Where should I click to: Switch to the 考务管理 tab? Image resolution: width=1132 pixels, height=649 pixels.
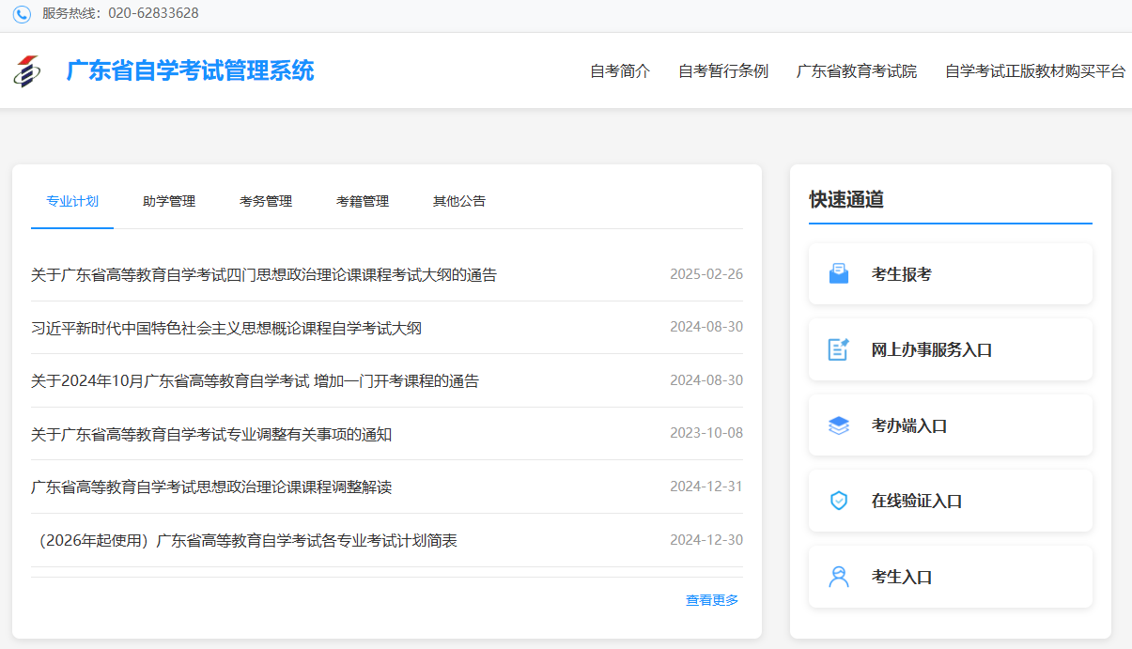click(266, 201)
